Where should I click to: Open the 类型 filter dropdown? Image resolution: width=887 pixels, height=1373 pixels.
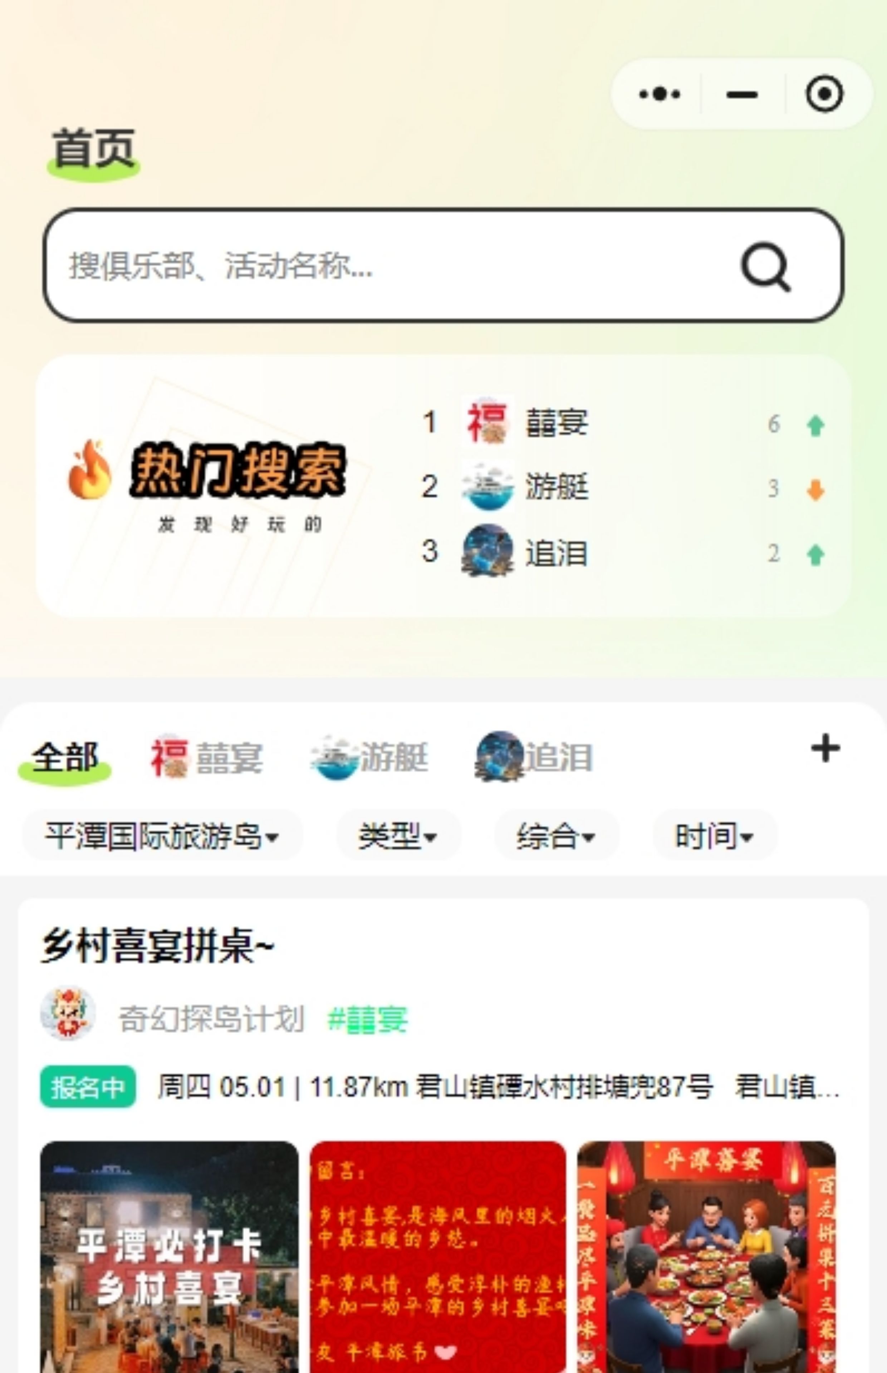[398, 835]
